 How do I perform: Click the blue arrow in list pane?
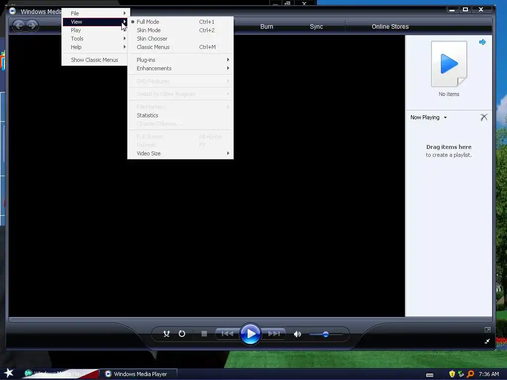(x=482, y=42)
